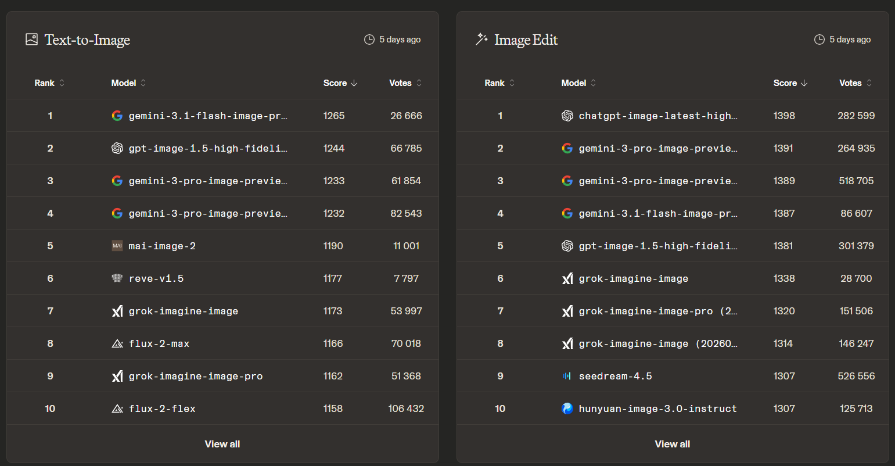The image size is (895, 466).
Task: Open gpt-image-1.5-high-fideli… model in Text-to-Image
Action: coord(208,148)
